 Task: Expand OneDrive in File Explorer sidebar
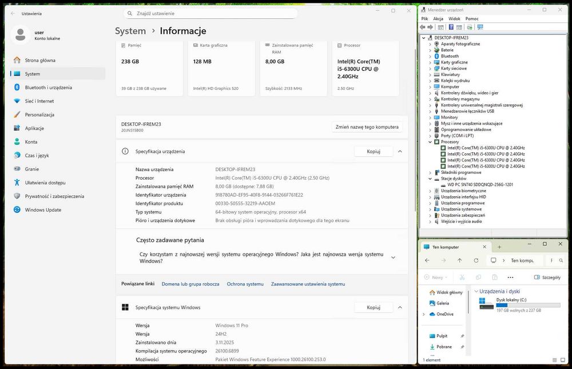[423, 314]
